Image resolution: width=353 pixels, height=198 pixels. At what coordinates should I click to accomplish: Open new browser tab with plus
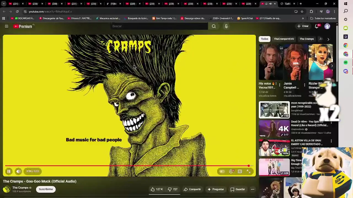point(301,4)
